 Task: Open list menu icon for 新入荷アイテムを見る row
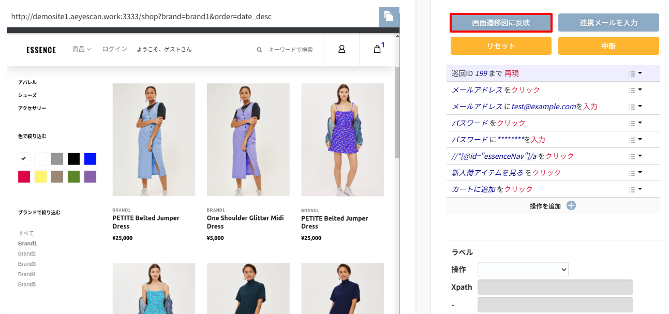(x=635, y=173)
